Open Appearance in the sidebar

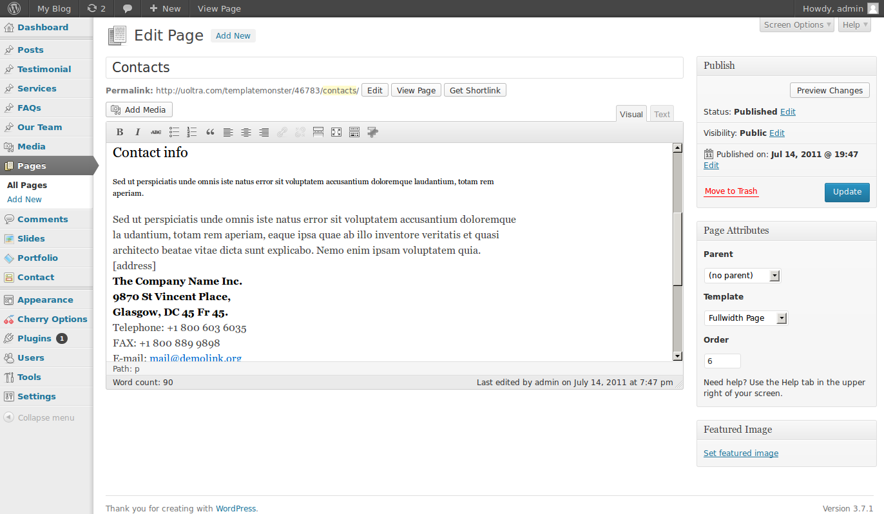pos(45,300)
